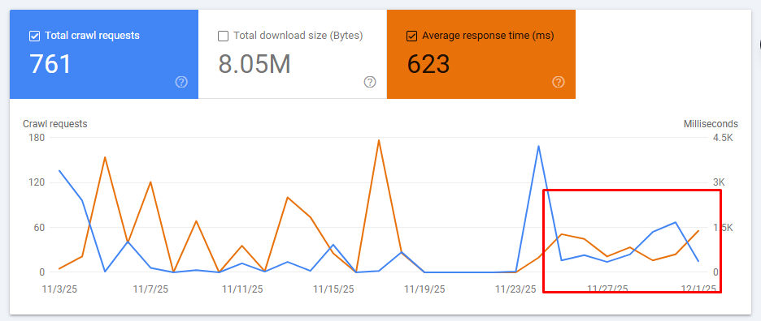The width and height of the screenshot is (761, 321).
Task: Click the 180 left axis value
Action: click(37, 138)
